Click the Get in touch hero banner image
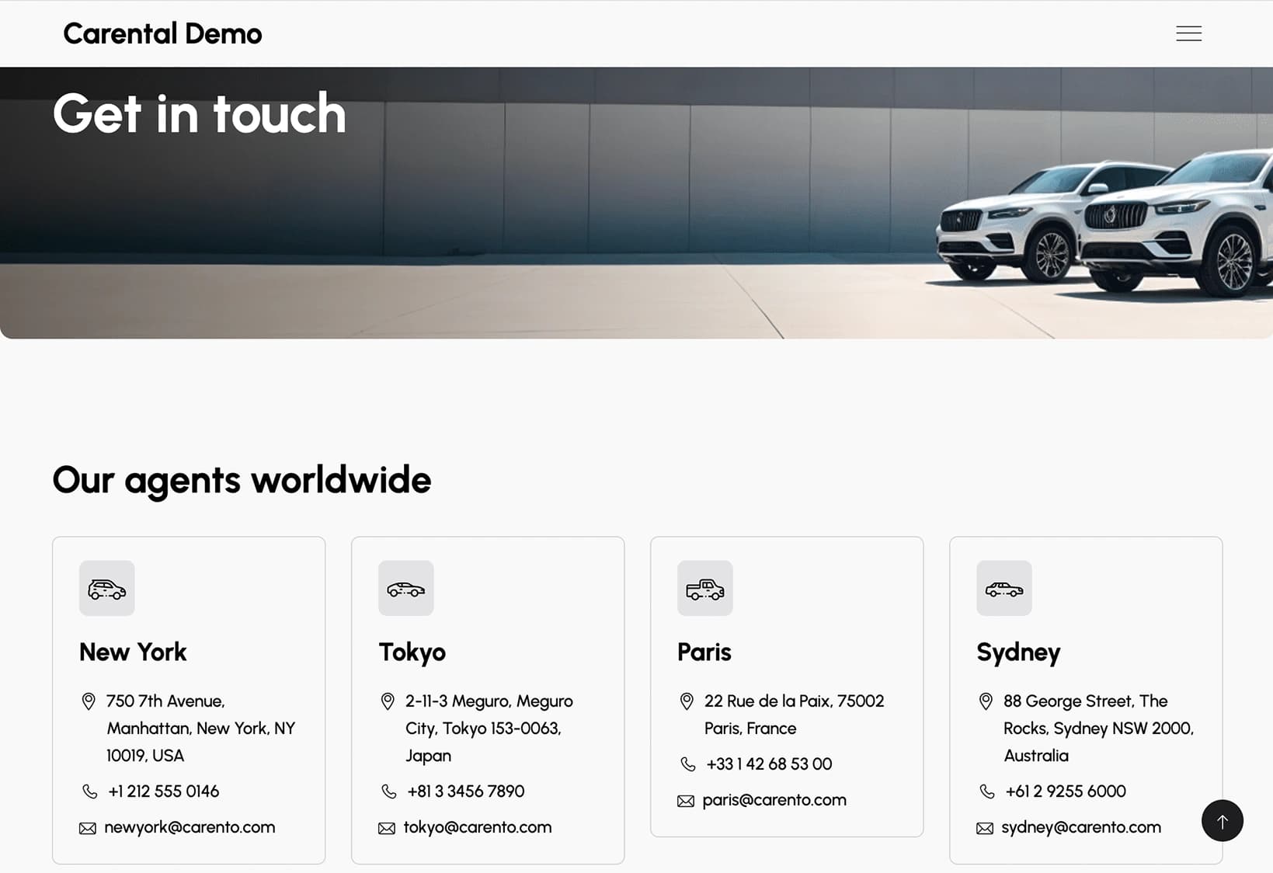This screenshot has width=1273, height=873. 636,202
